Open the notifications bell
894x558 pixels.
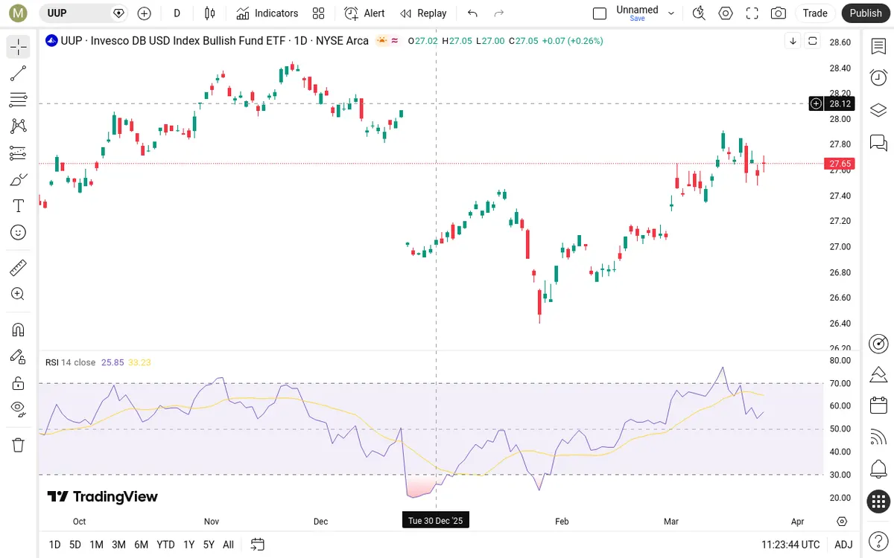878,469
